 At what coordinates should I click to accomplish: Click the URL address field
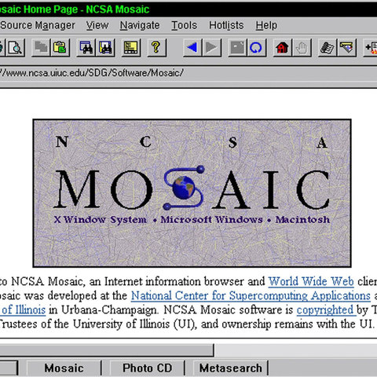(188, 73)
